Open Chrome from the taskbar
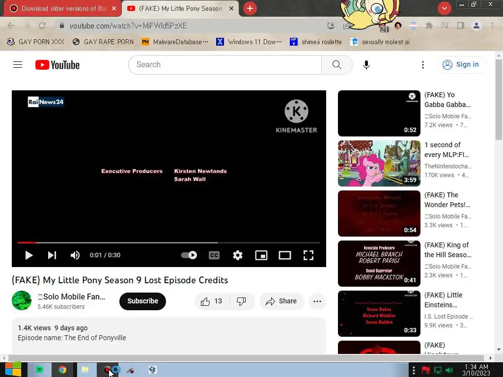 (x=62, y=370)
